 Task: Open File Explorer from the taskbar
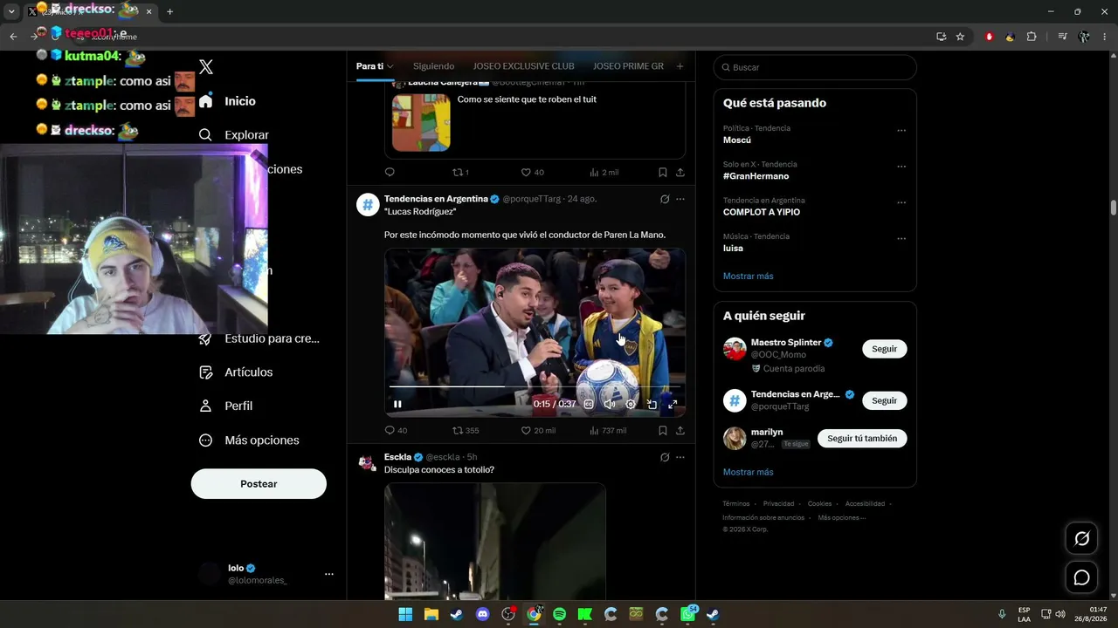point(431,614)
